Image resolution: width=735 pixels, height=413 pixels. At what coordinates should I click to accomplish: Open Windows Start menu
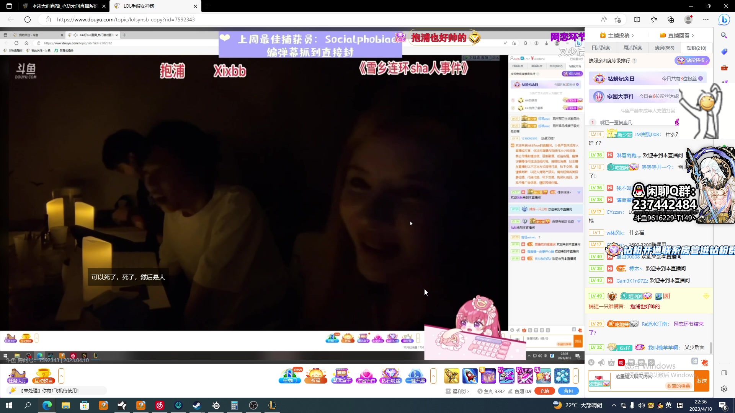9,405
